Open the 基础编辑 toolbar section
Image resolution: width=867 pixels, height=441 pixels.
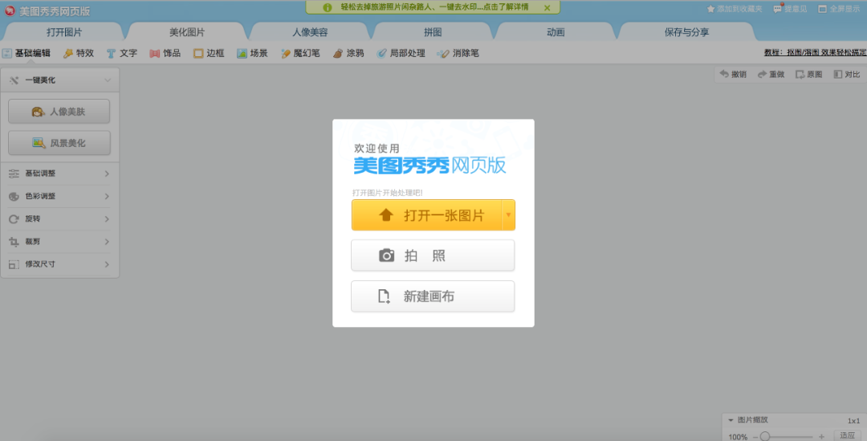[x=26, y=53]
